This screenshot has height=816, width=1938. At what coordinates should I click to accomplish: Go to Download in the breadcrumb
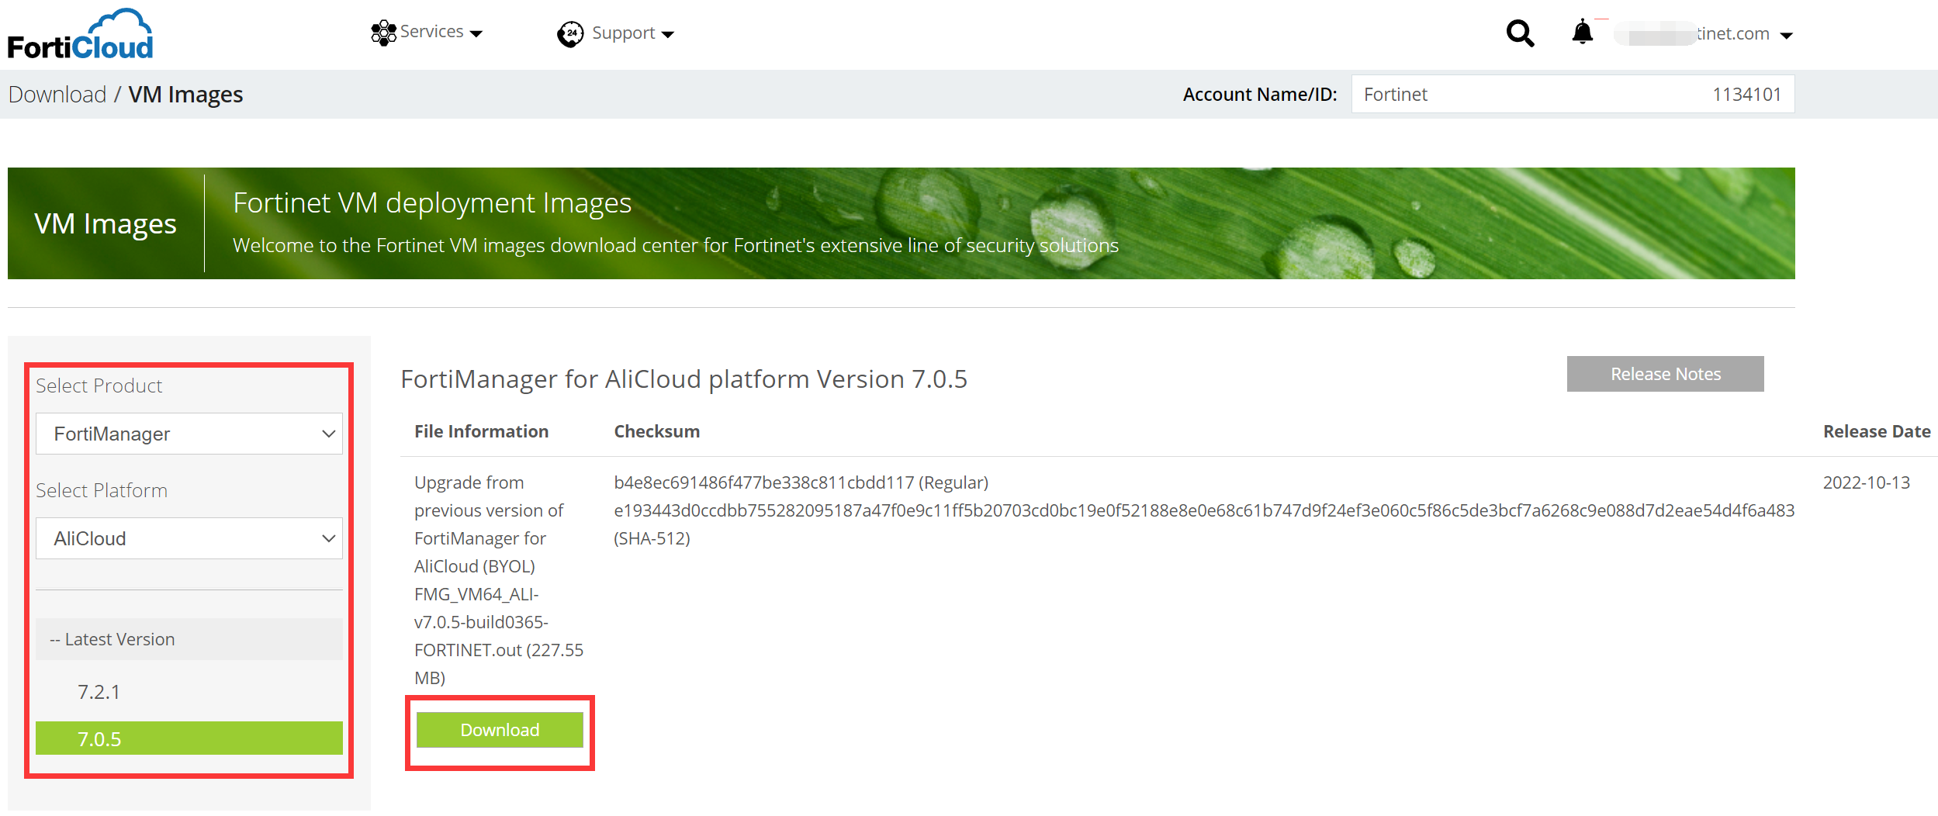57,95
